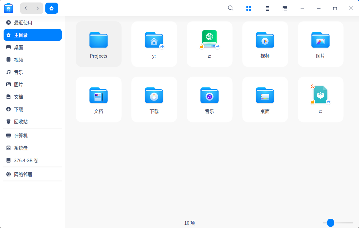This screenshot has height=228, width=359.
Task: Open the 下载 downloads folder
Action: 154,99
